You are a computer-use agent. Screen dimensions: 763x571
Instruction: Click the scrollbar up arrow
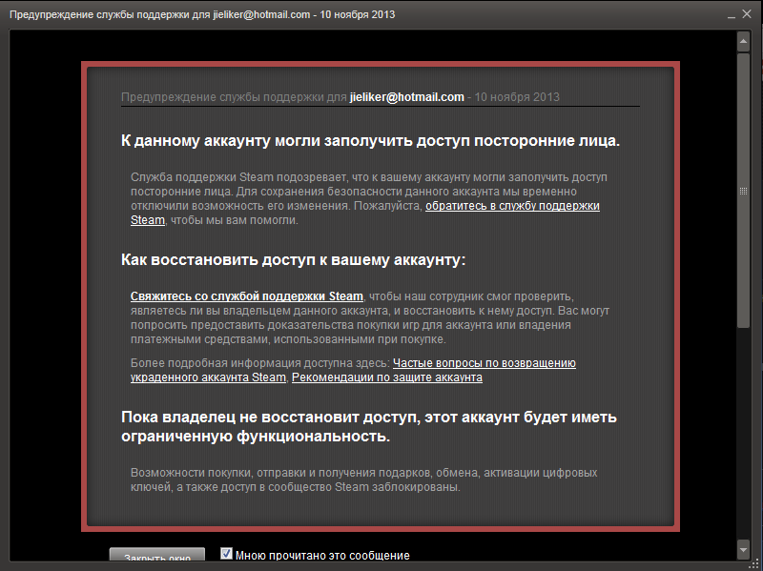click(743, 42)
